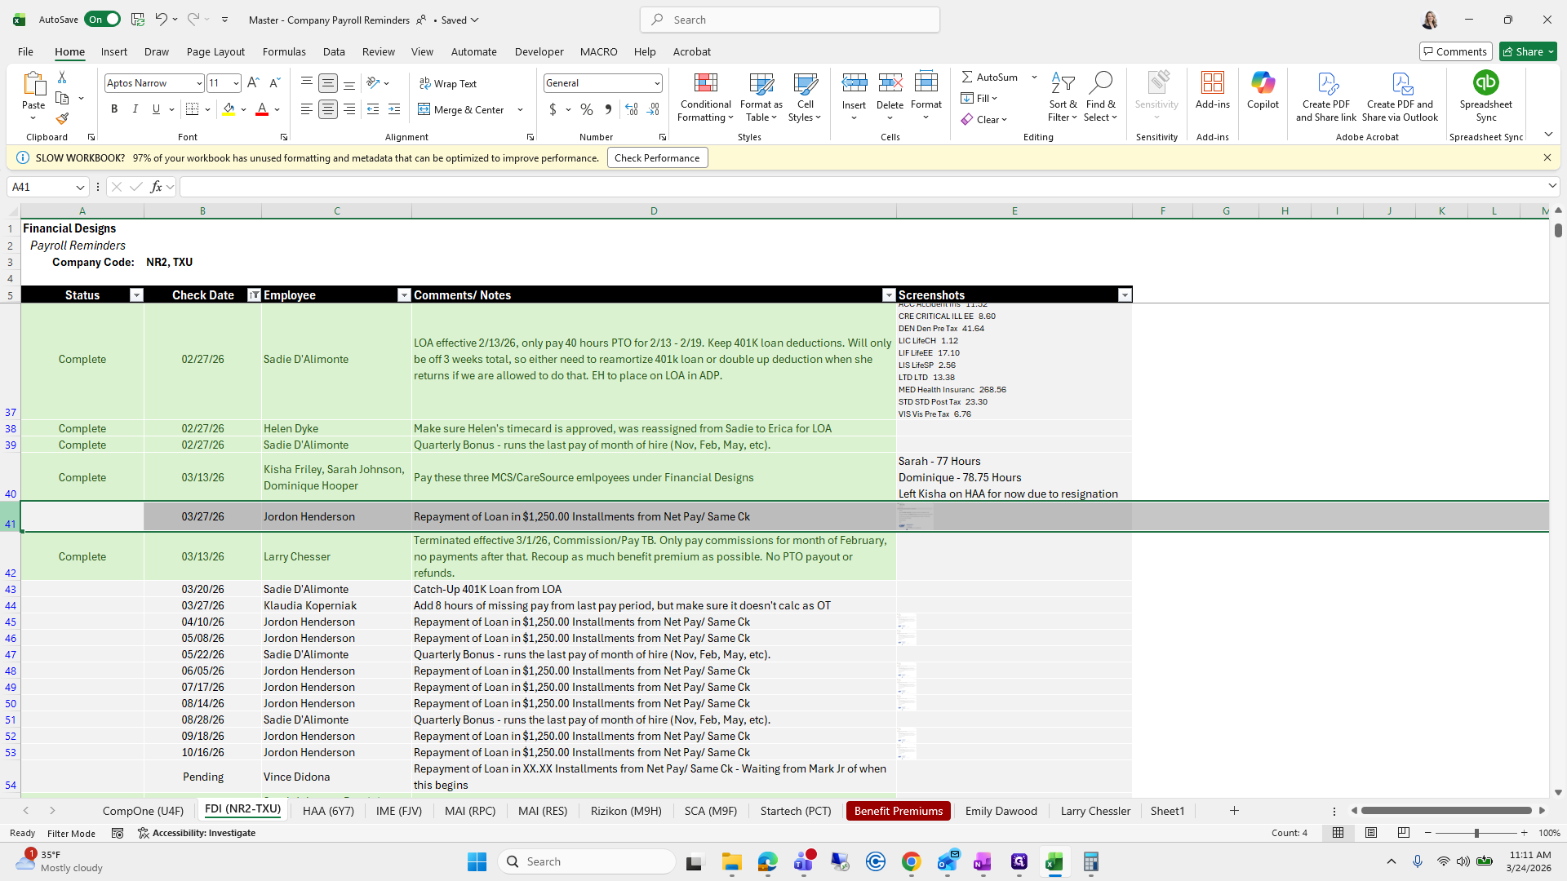Click the Name Box showing A41

41,187
